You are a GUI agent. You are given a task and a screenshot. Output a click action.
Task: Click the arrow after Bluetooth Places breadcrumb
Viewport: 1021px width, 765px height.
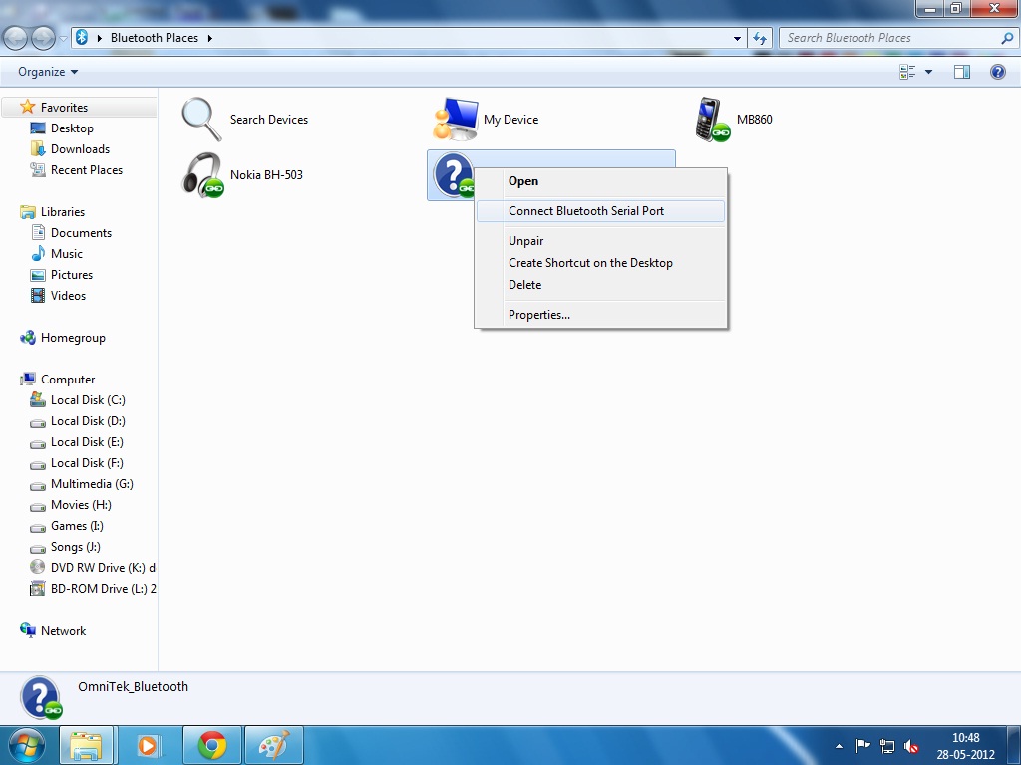210,39
